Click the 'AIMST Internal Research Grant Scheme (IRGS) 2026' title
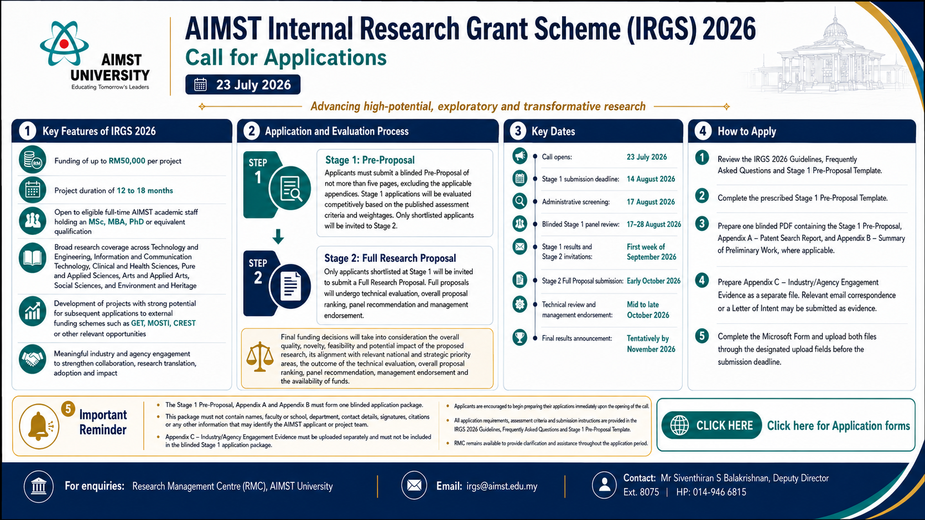925x520 pixels. [x=470, y=29]
